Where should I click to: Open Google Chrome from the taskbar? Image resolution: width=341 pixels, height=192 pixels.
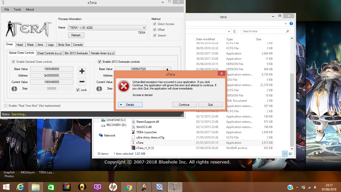click(x=129, y=187)
